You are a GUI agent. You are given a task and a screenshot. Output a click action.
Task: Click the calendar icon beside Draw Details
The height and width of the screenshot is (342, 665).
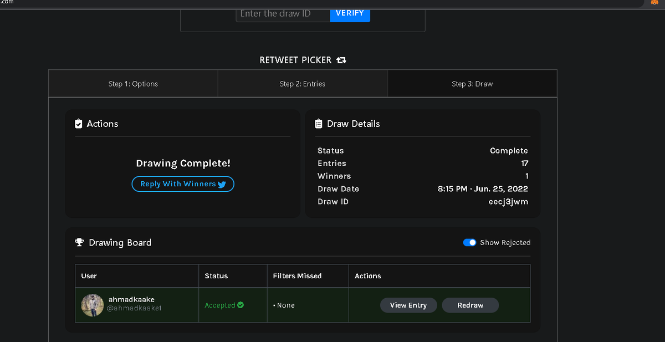319,123
